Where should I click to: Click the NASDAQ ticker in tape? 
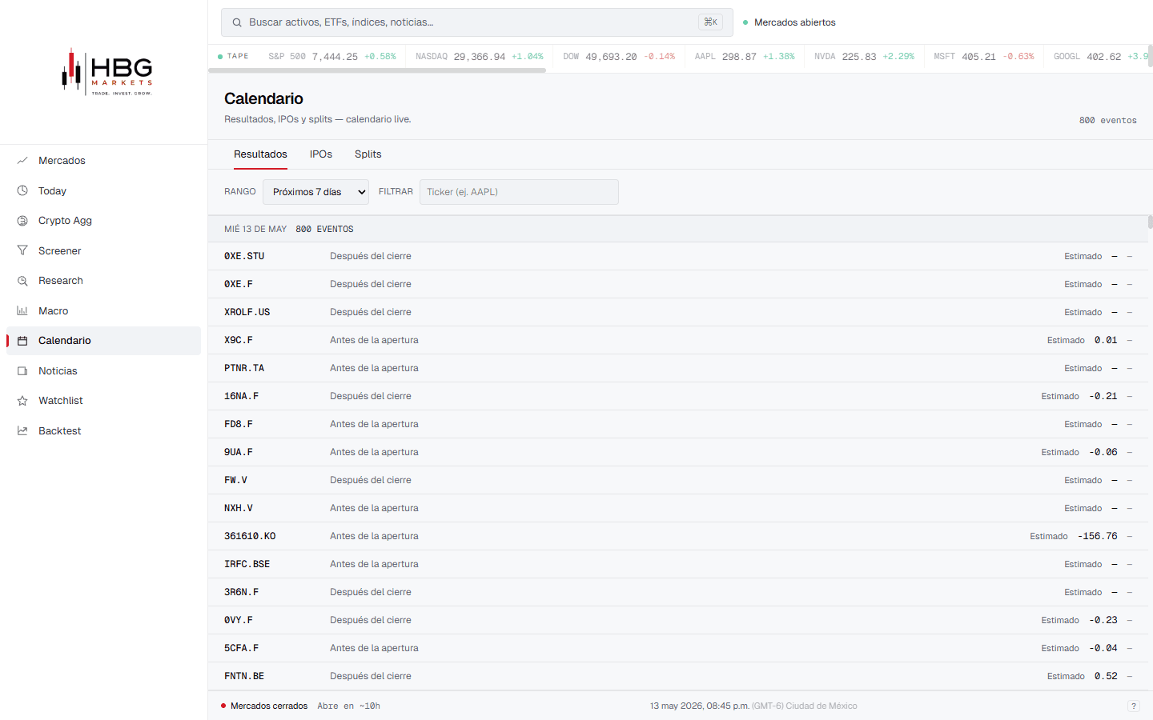click(480, 57)
